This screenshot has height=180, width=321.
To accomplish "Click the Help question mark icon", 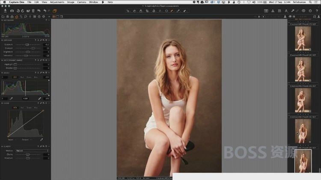I will tap(317, 11).
